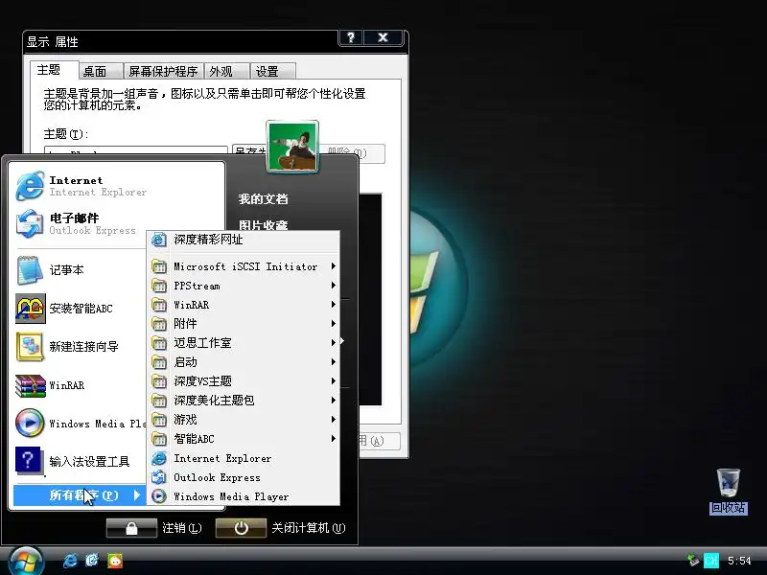This screenshot has width=767, height=575.
Task: Expand the PPStream program folder
Action: 244,286
